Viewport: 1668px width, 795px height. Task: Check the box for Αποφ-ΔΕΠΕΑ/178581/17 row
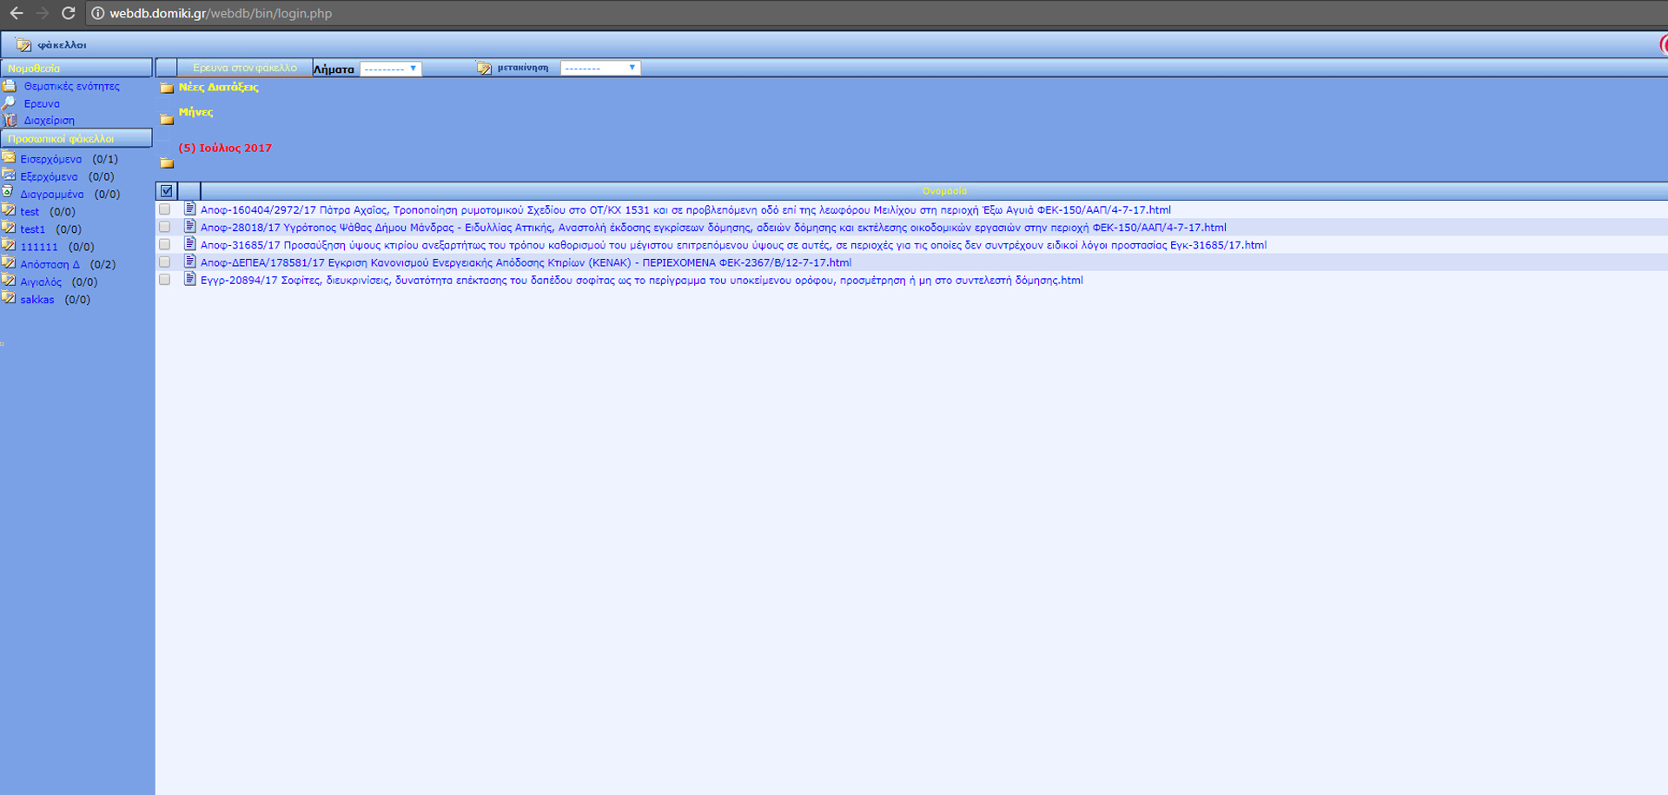click(164, 262)
